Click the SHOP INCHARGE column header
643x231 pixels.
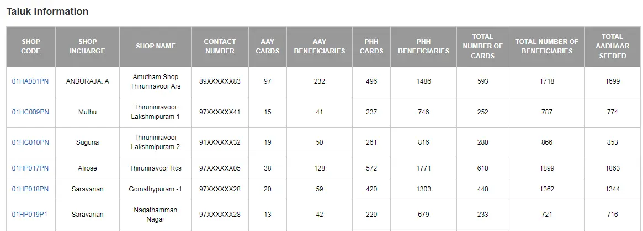(x=87, y=46)
